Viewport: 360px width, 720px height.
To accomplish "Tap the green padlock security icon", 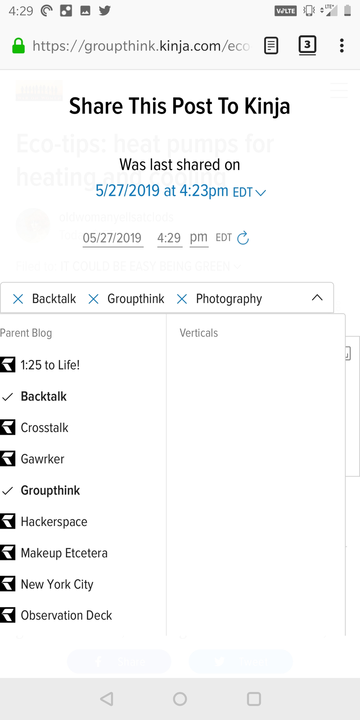I will [x=18, y=45].
